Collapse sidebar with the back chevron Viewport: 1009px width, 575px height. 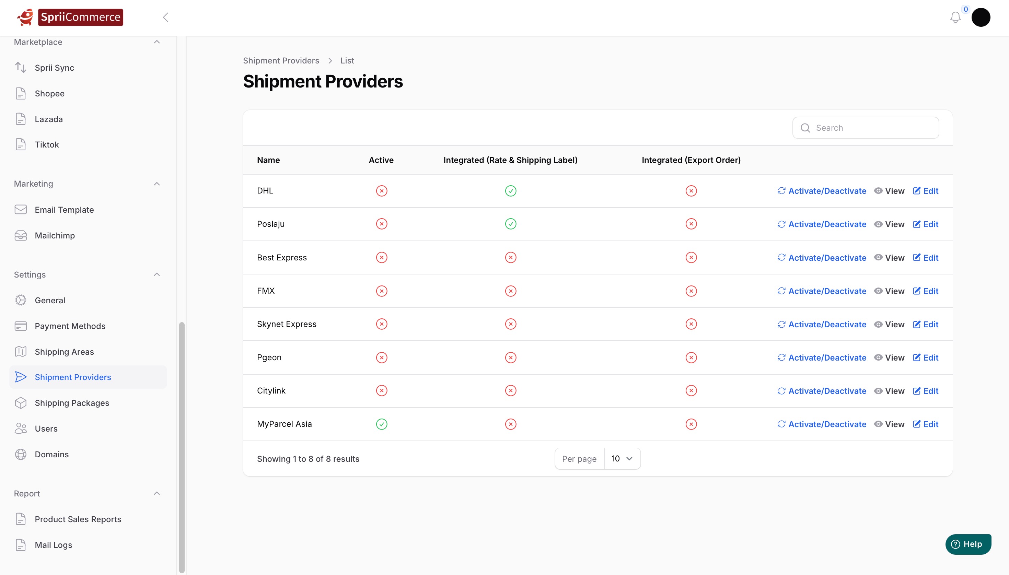165,17
